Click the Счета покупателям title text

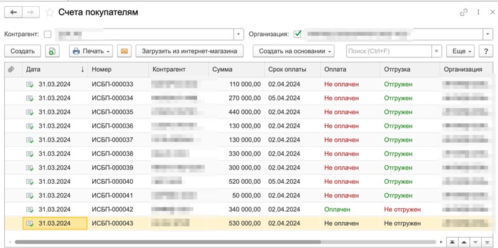98,12
